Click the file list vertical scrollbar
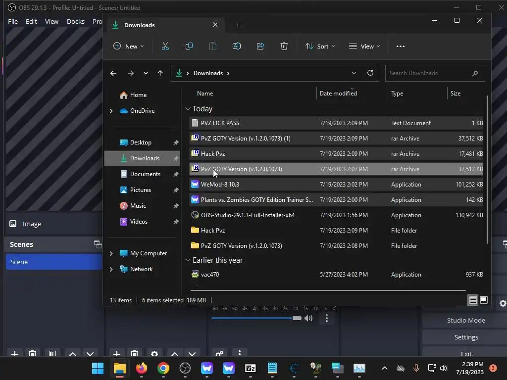The height and width of the screenshot is (380, 507). click(x=487, y=170)
